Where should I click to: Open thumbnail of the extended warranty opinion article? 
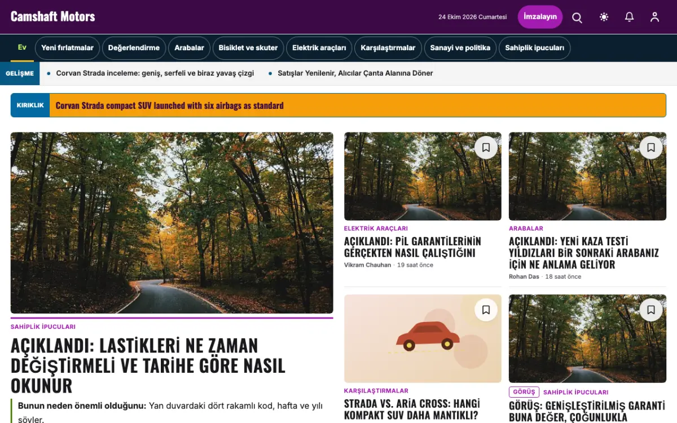pos(587,338)
